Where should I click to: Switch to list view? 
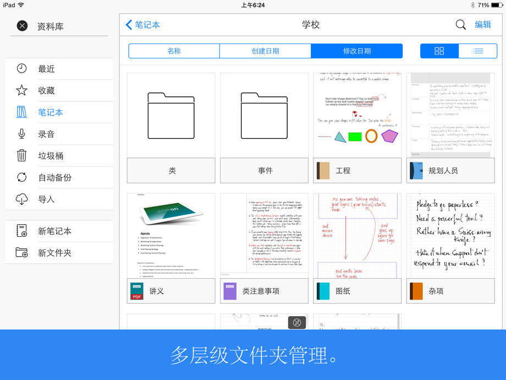tap(477, 51)
